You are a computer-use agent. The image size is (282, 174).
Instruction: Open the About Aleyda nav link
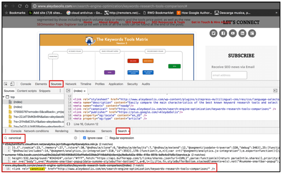(x=109, y=22)
